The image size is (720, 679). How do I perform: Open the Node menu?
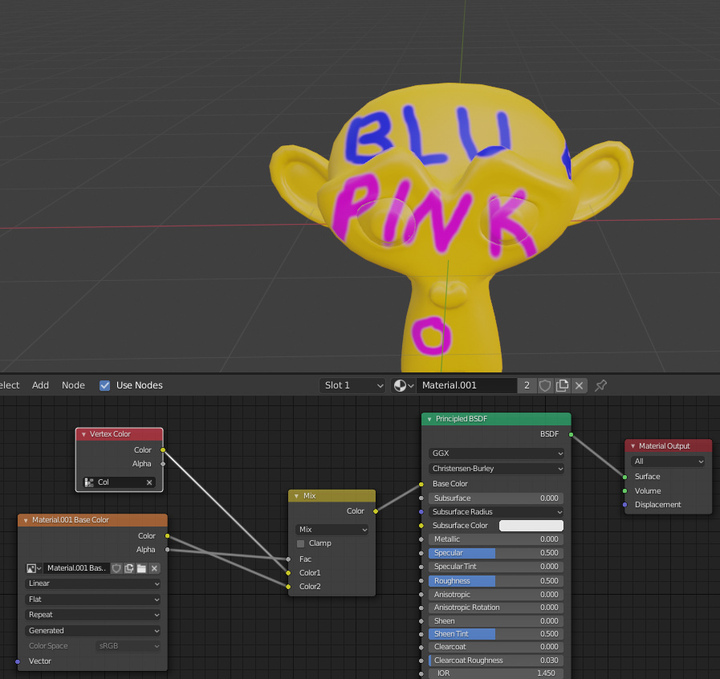[x=73, y=384]
